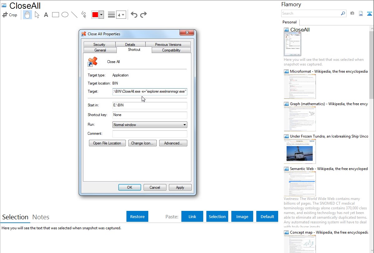374x253 pixels.
Task: Open the Personal tab
Action: click(290, 22)
